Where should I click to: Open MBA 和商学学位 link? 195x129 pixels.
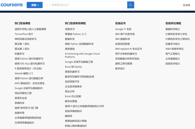(174, 49)
